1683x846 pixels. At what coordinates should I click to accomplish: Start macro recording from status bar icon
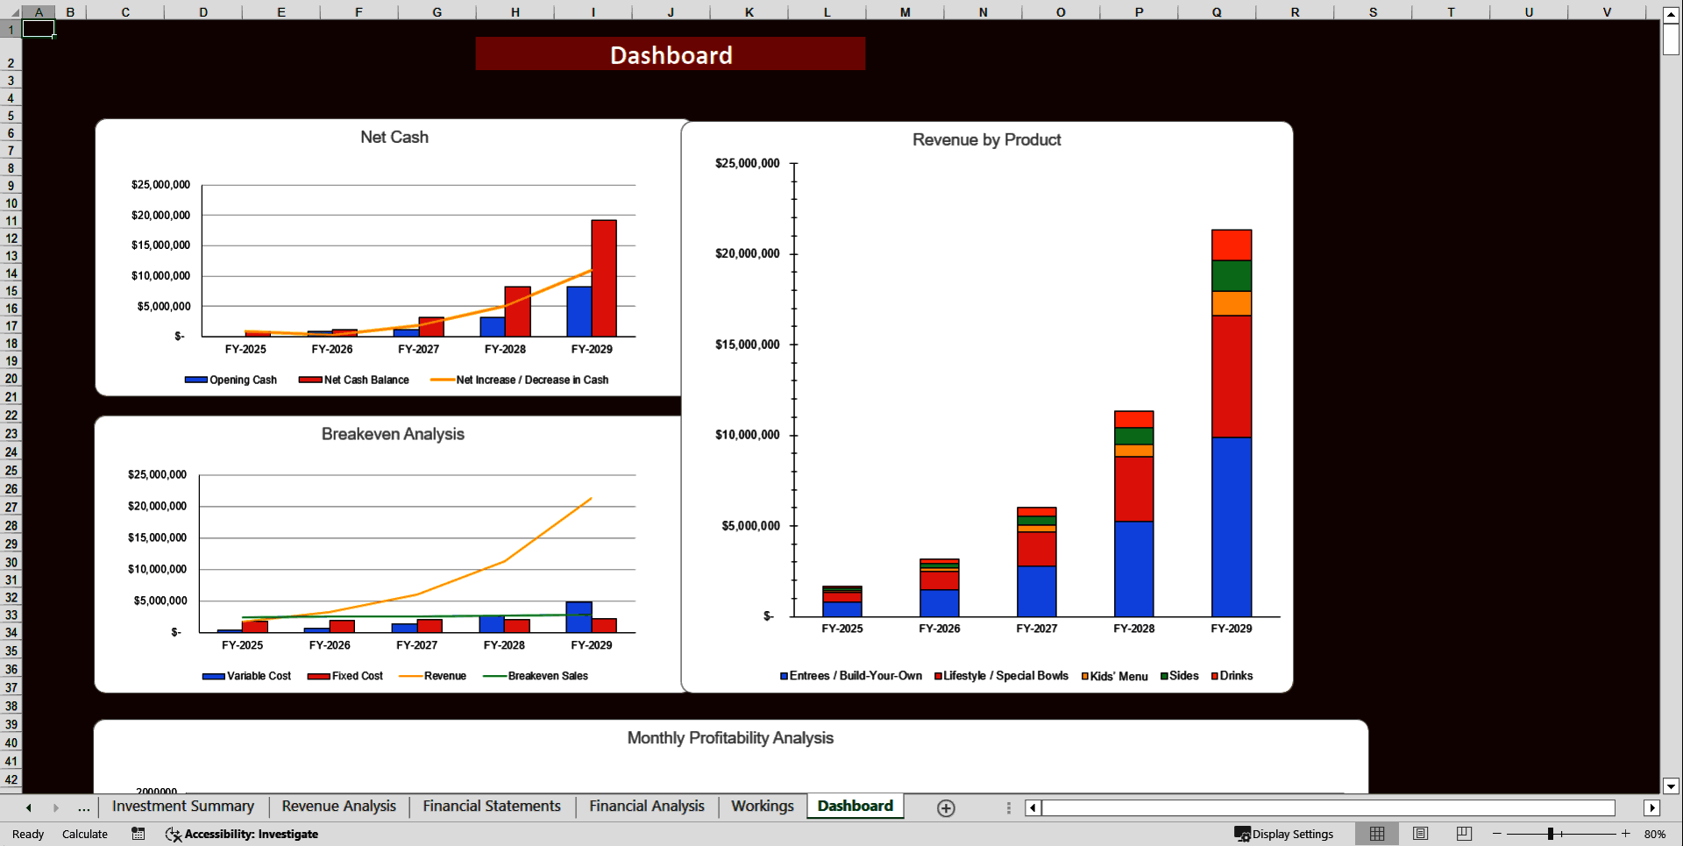[x=138, y=834]
